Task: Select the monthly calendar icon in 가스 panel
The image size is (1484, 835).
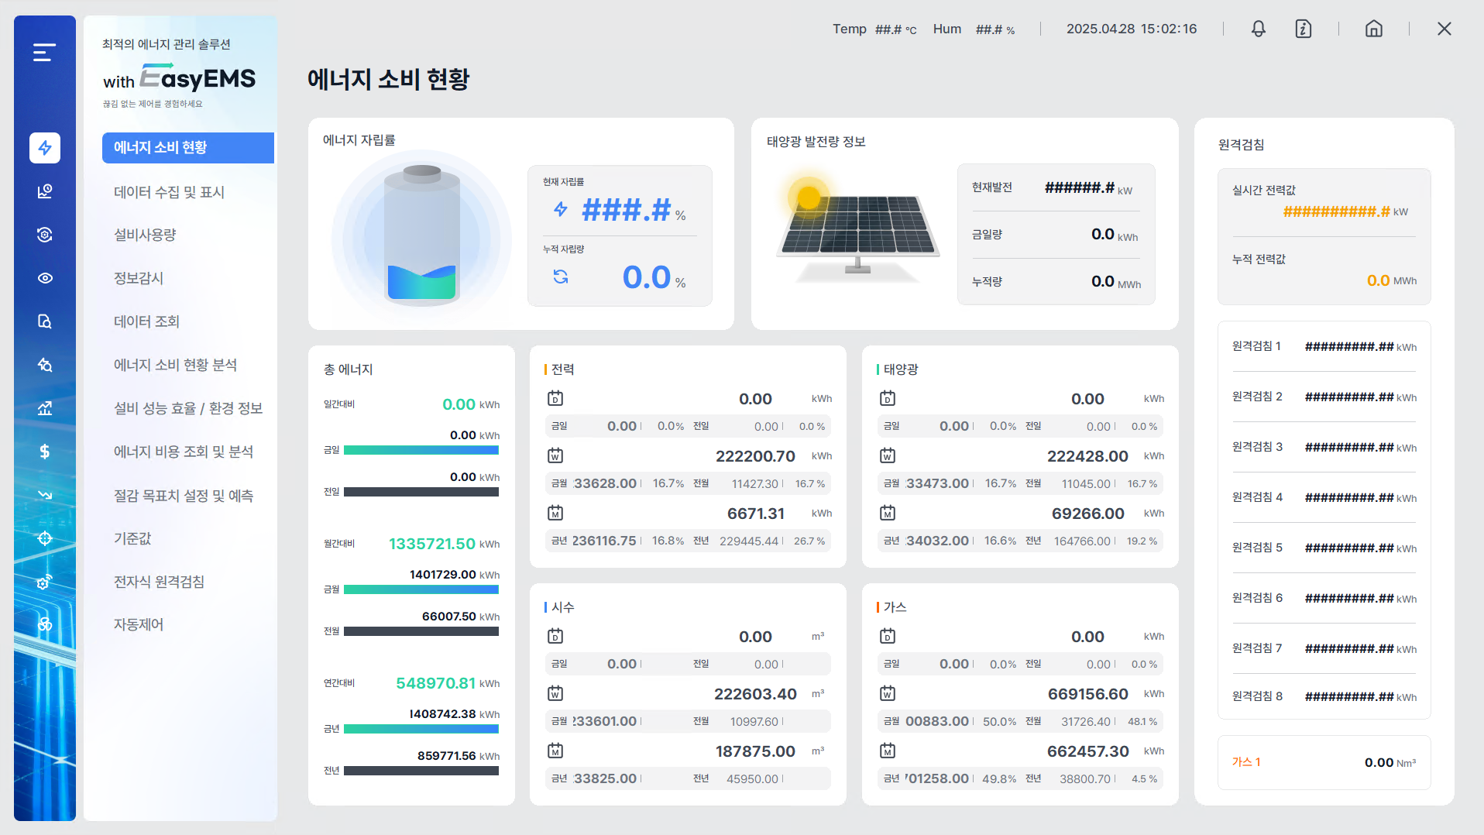Action: (x=888, y=751)
